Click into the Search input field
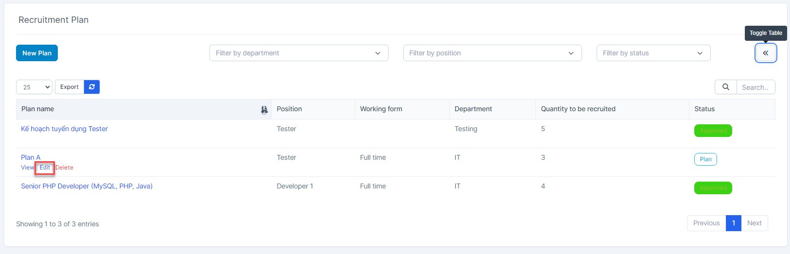790x254 pixels. 755,87
